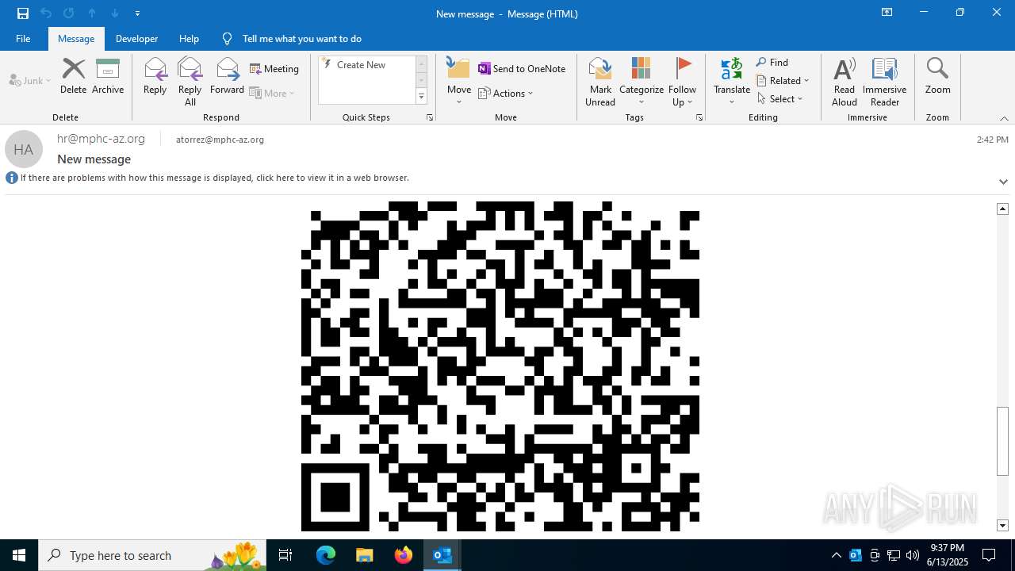The width and height of the screenshot is (1015, 571).
Task: Click the message scrollbar thumb
Action: 1003,441
